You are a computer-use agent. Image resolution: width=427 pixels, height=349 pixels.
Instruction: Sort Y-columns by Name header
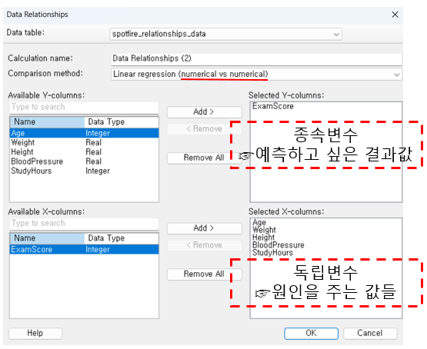coord(48,122)
